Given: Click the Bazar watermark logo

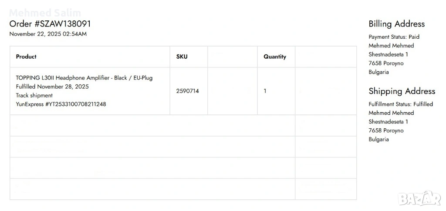Looking at the screenshot, I should (x=420, y=199).
